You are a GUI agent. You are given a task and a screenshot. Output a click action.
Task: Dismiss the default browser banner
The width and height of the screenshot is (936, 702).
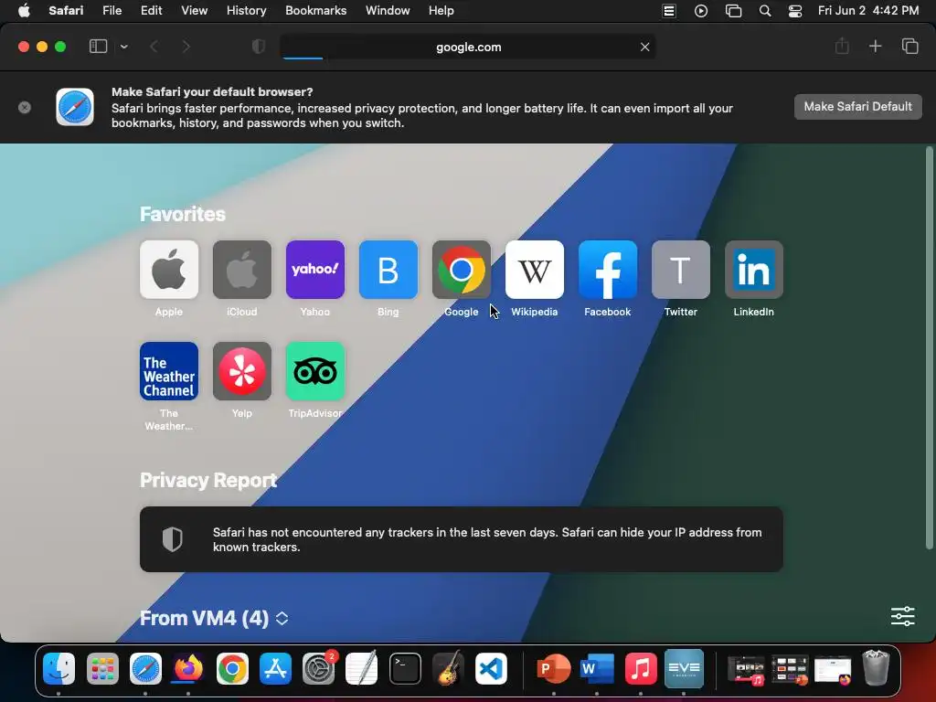click(25, 108)
